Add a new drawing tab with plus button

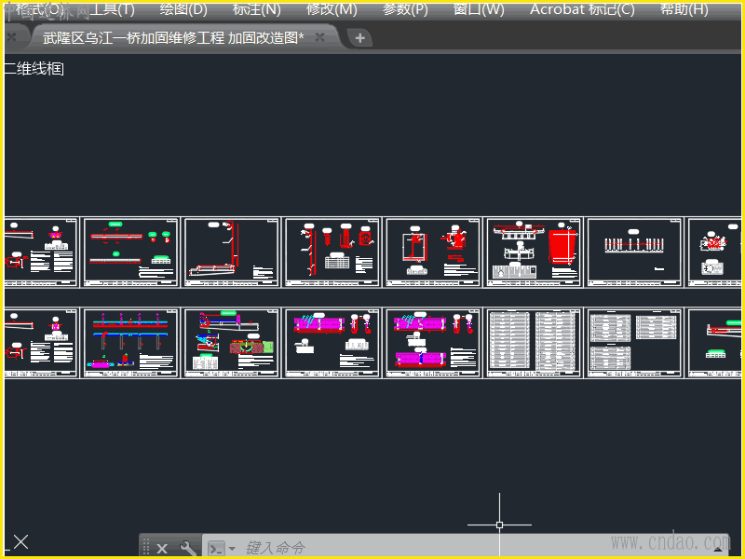coord(359,38)
